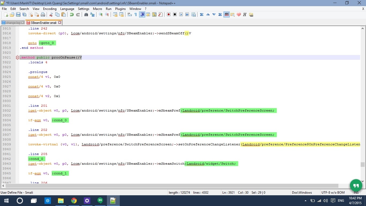The width and height of the screenshot is (366, 206).
Task: Open the Plugins menu
Action: 120,9
